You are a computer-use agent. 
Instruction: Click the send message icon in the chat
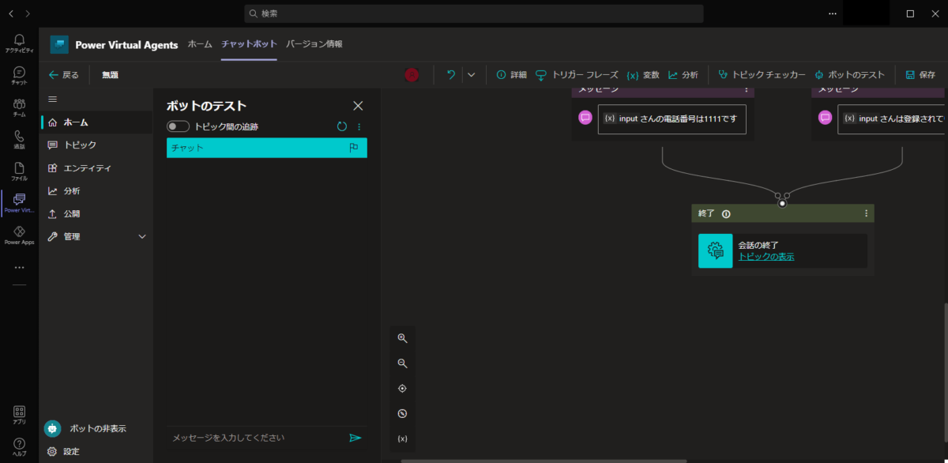(355, 437)
